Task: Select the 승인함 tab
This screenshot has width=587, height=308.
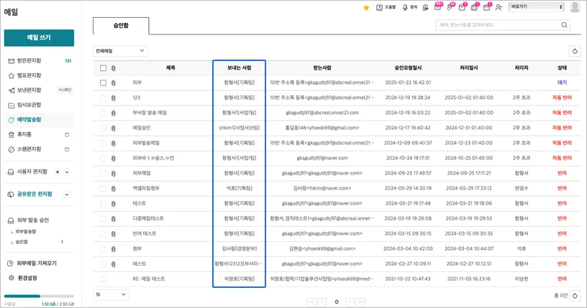Action: 121,25
